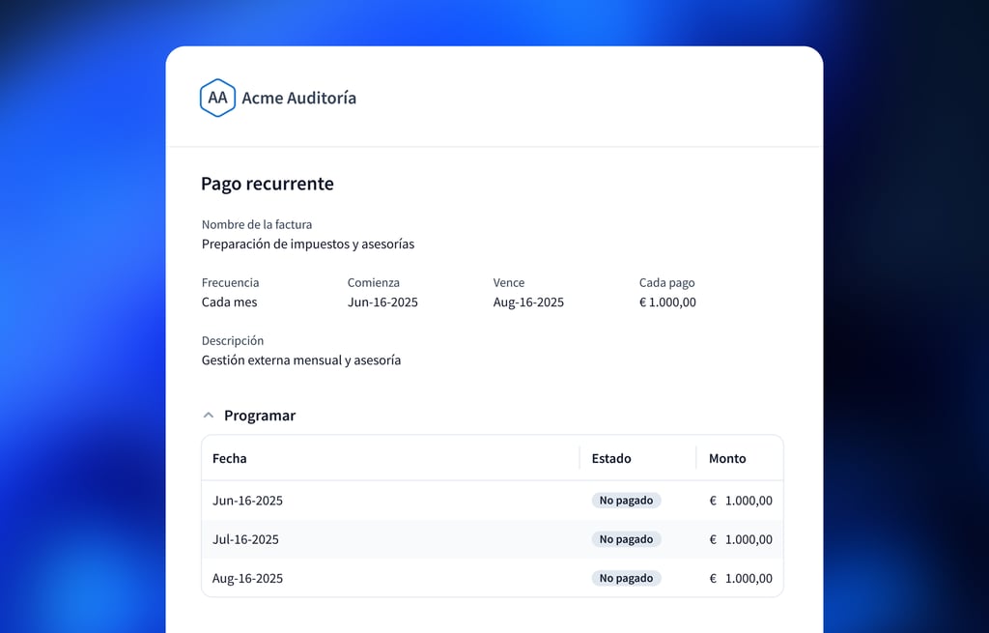Click the Monto column header

tap(727, 458)
